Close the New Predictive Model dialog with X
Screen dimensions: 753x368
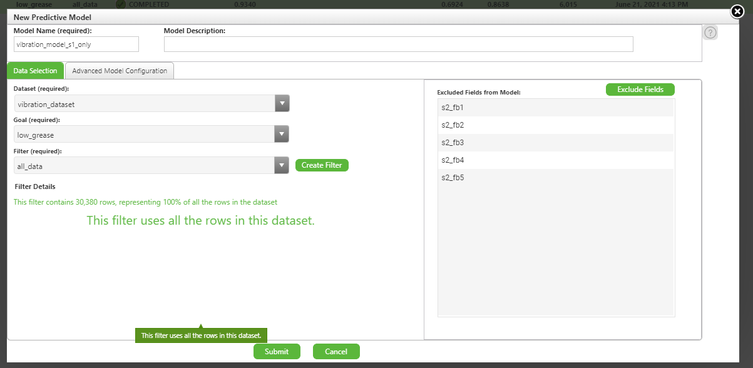click(737, 11)
